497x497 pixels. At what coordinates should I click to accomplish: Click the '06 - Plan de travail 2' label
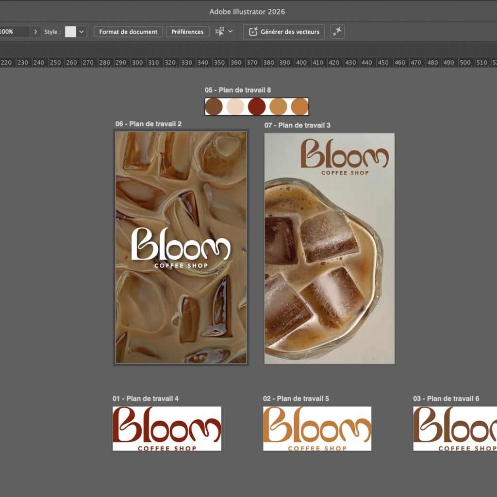149,124
